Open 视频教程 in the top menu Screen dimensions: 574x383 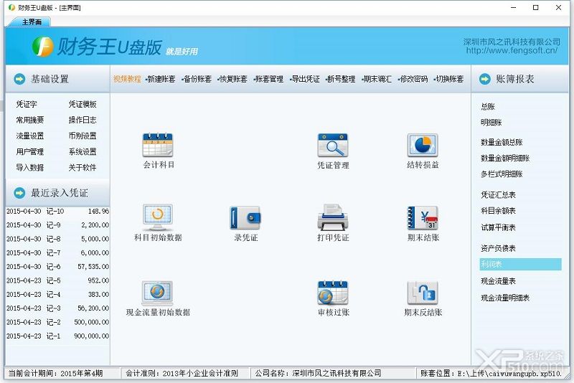(127, 79)
